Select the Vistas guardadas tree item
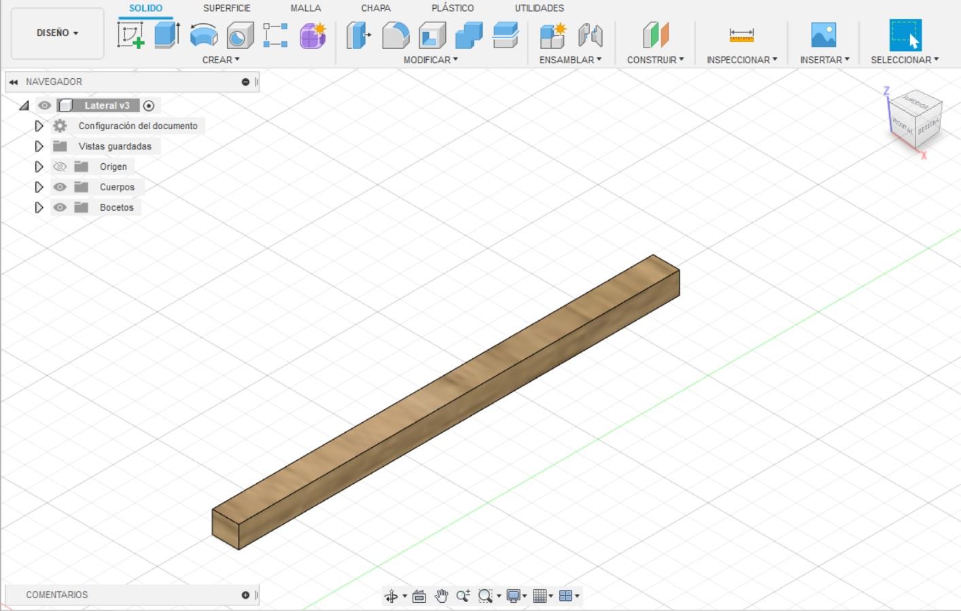This screenshot has width=961, height=611. 115,146
